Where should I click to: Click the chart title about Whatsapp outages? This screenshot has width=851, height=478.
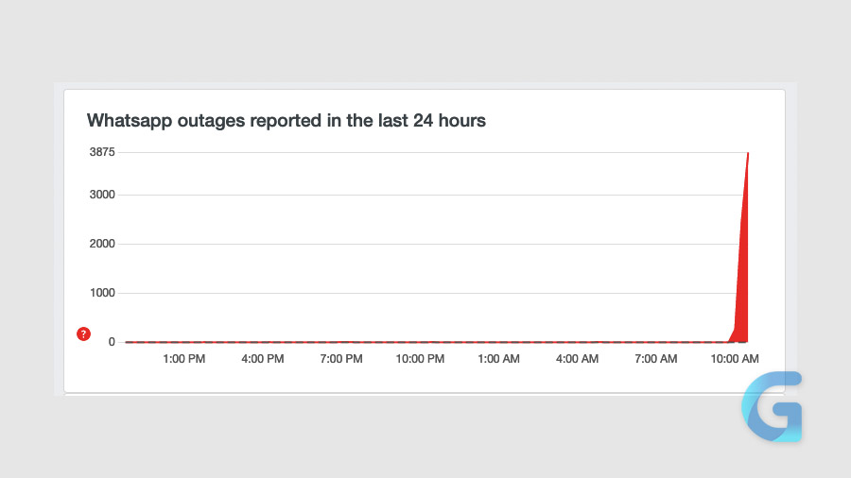[287, 120]
